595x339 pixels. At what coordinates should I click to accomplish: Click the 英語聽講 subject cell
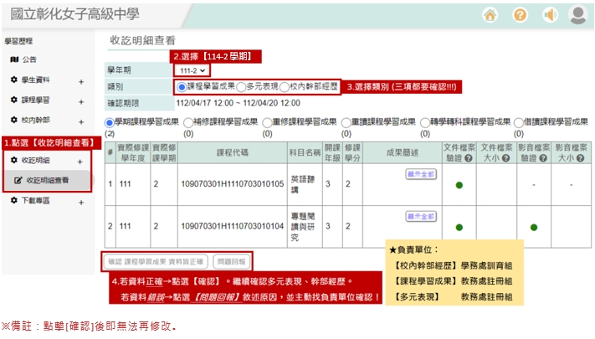(x=305, y=184)
